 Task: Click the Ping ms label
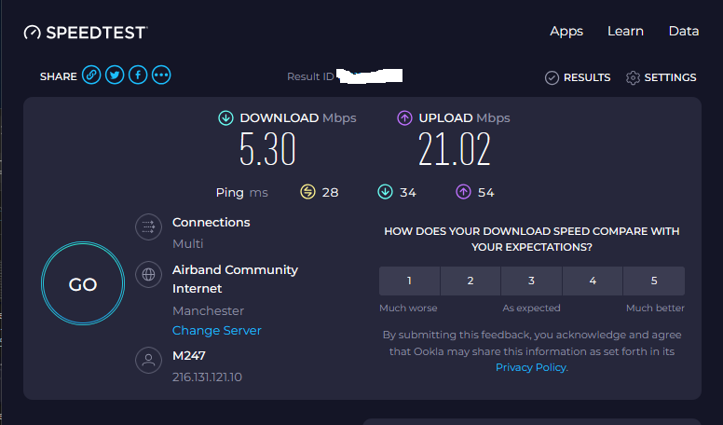[x=241, y=192]
